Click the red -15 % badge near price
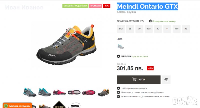 [150, 68]
